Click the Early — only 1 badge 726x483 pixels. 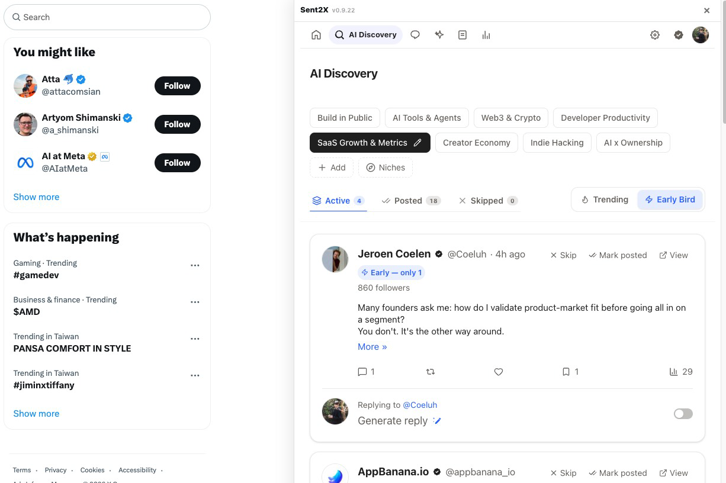(x=391, y=273)
